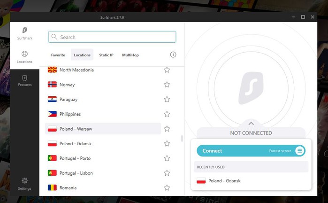Favorite Paraguay with its star

(167, 99)
